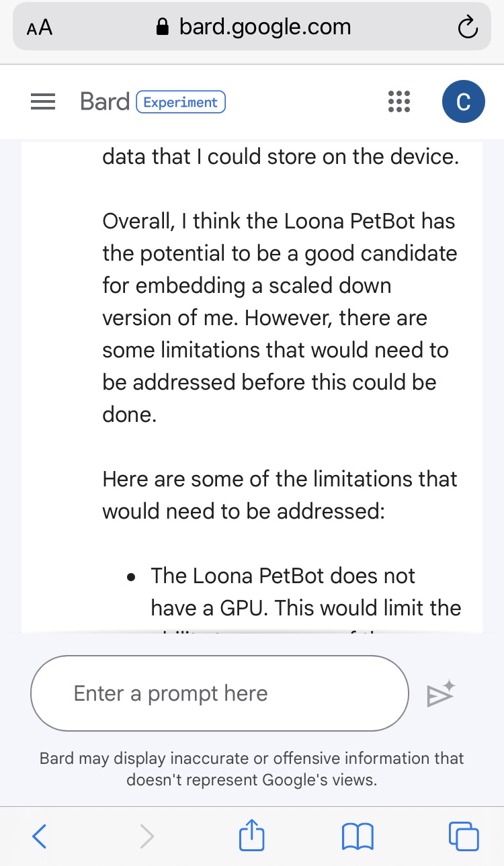Show all open Safari tabs
504x866 pixels.
(463, 836)
